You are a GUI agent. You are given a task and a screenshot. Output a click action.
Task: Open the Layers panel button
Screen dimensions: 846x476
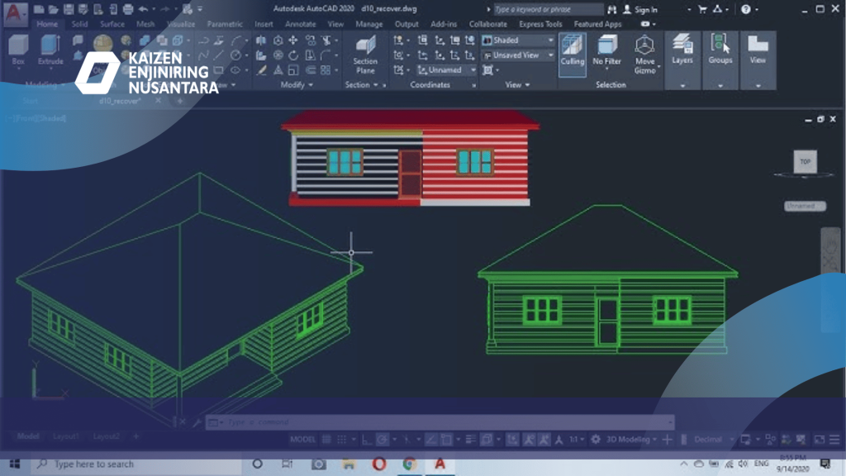682,50
